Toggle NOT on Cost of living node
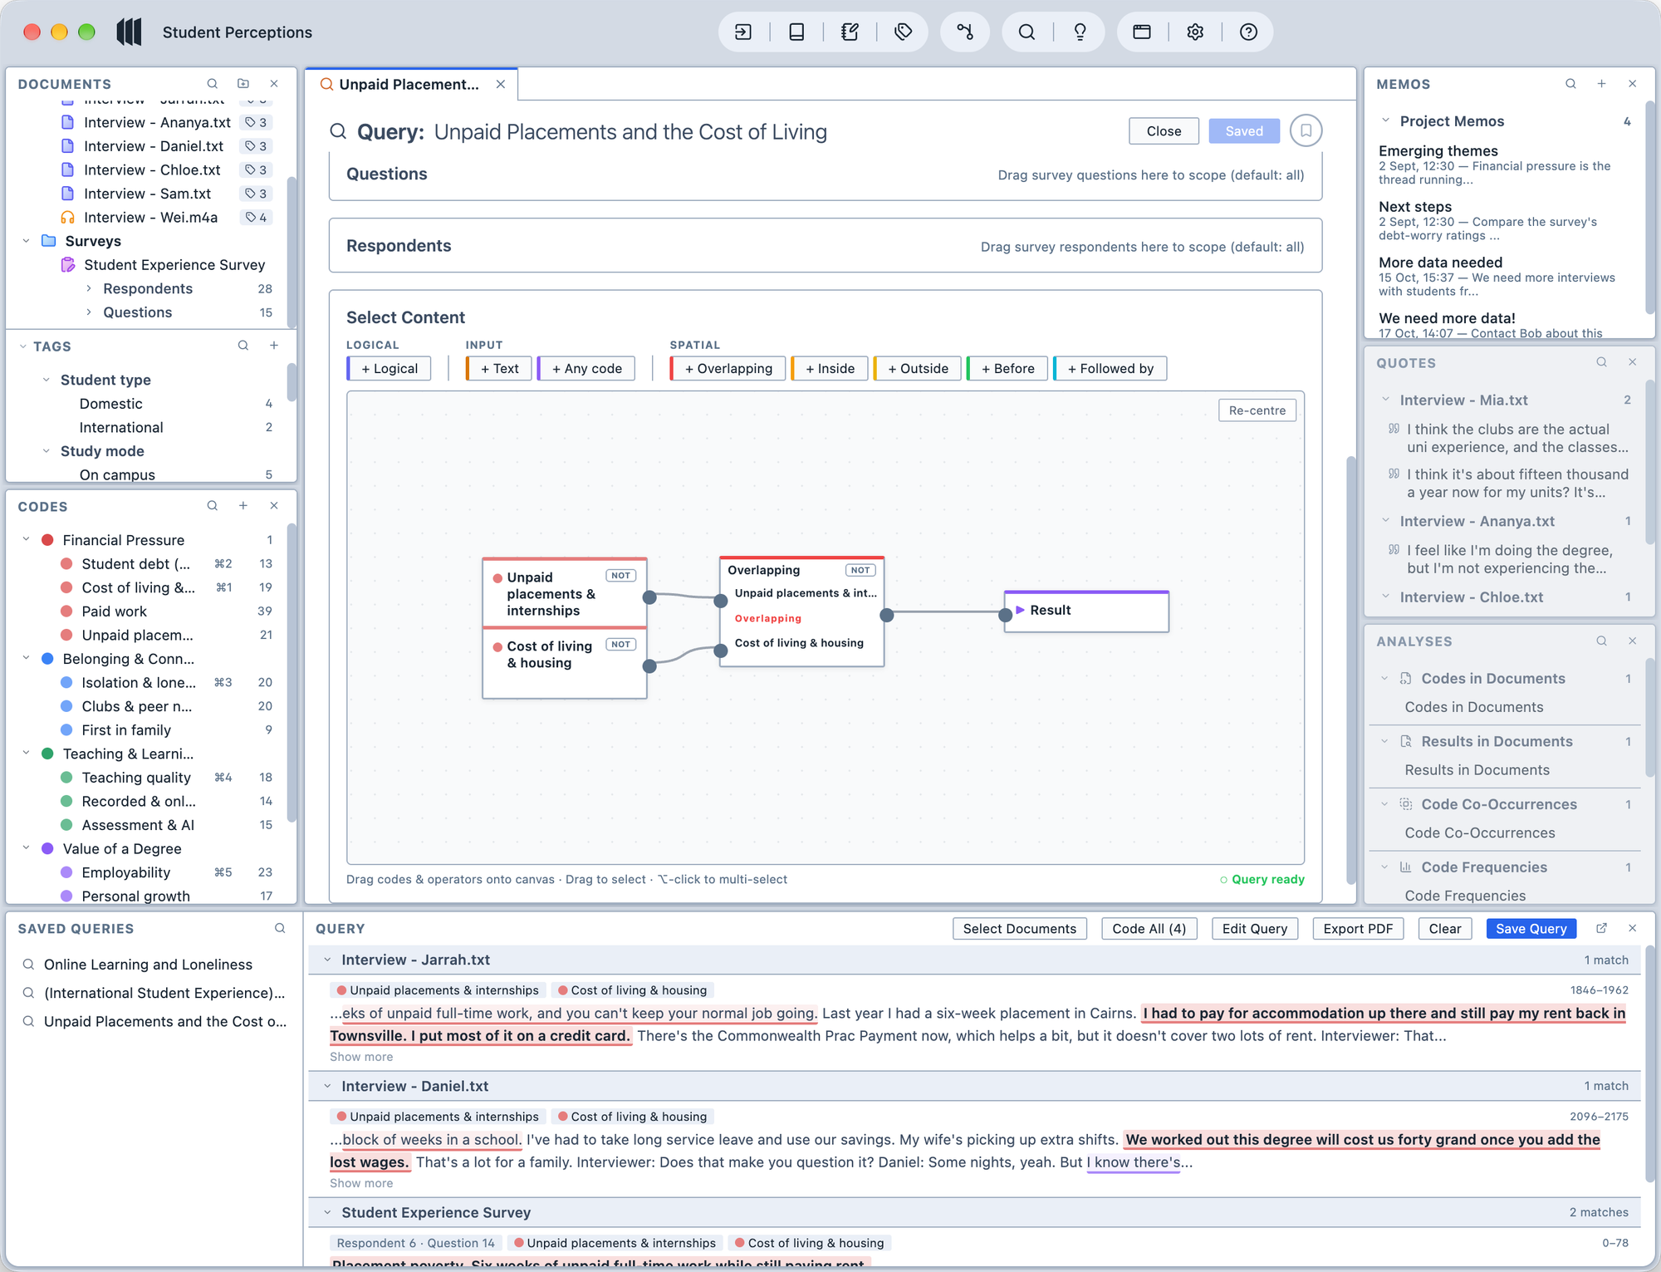Viewport: 1661px width, 1272px height. (x=621, y=645)
